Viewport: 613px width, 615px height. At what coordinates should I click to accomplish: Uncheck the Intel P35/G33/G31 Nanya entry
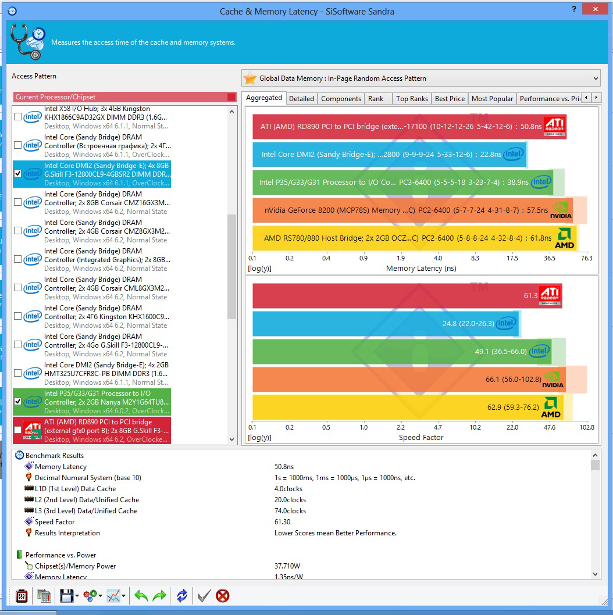coord(17,401)
